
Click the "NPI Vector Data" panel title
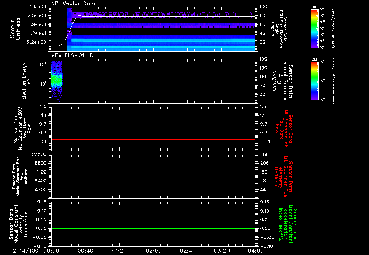[x=74, y=3]
